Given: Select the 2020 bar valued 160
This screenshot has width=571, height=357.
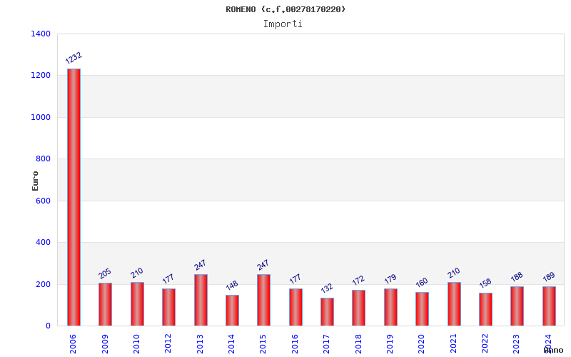Looking at the screenshot, I should [x=422, y=309].
